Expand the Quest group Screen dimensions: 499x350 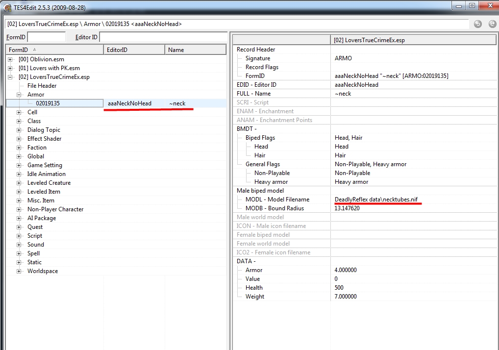tap(19, 227)
